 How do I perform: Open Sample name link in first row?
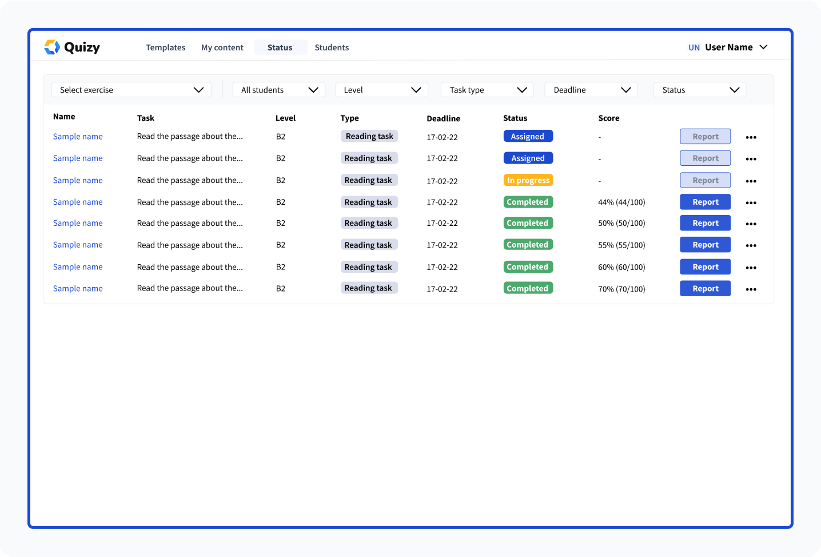[78, 137]
